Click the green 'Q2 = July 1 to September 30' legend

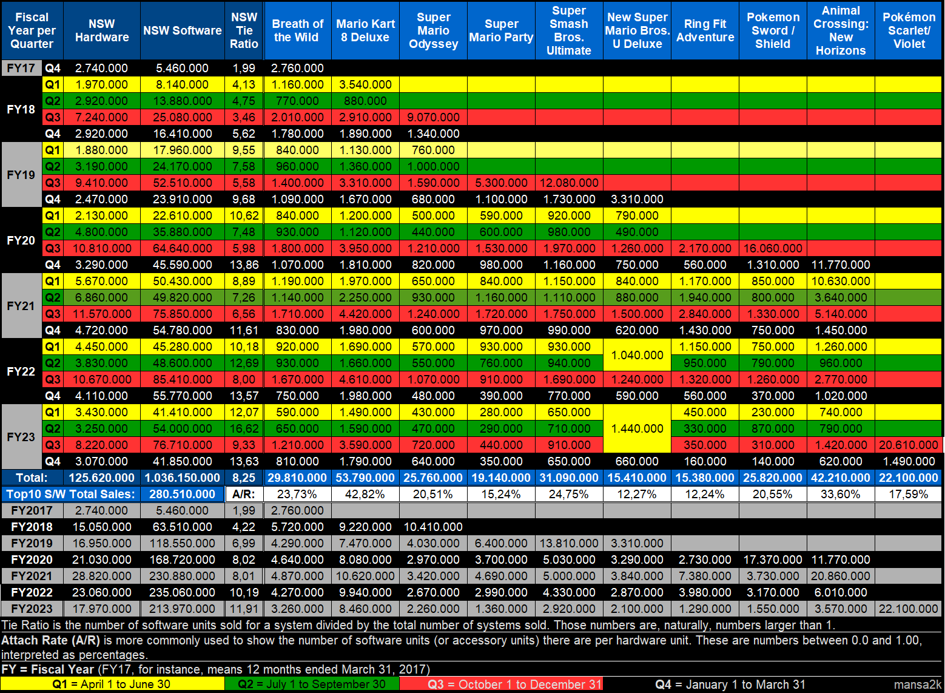pos(312,685)
